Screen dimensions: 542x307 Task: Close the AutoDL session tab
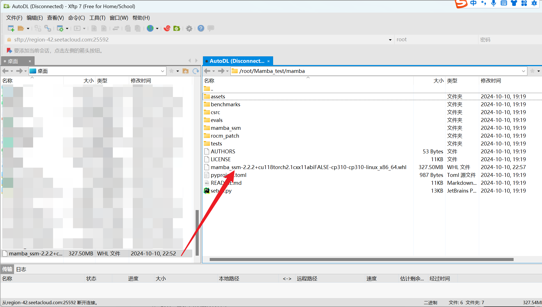click(268, 61)
